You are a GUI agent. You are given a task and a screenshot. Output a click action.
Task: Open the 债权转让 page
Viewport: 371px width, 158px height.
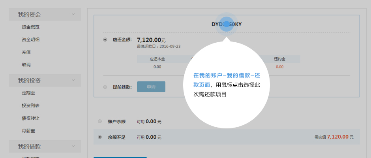tap(30, 118)
